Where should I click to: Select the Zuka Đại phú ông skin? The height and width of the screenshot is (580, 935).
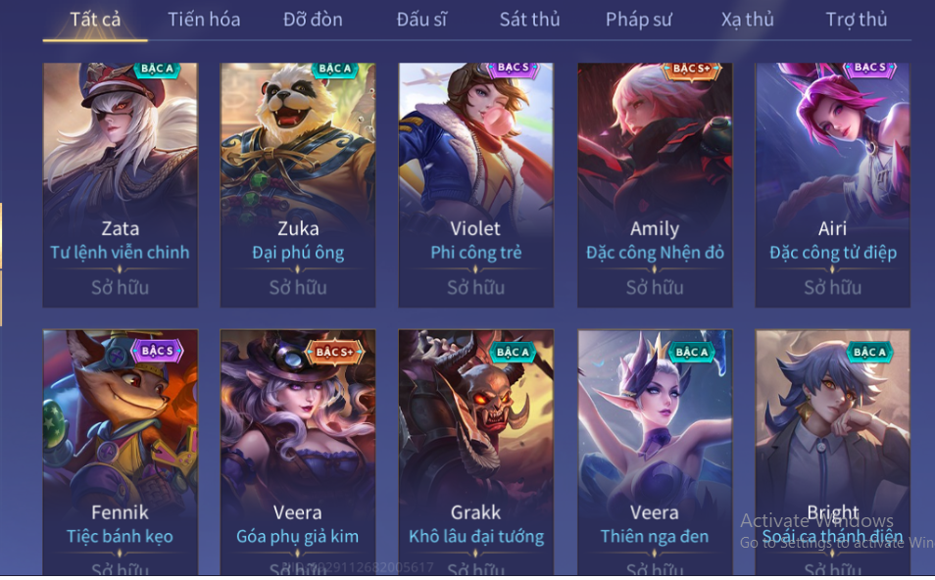(x=298, y=185)
